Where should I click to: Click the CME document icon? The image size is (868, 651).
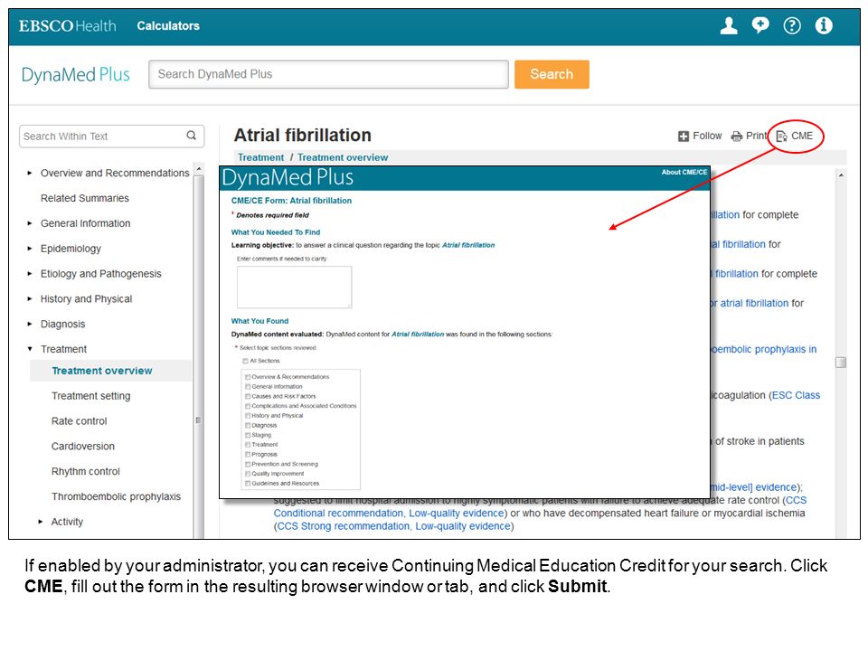(x=781, y=137)
